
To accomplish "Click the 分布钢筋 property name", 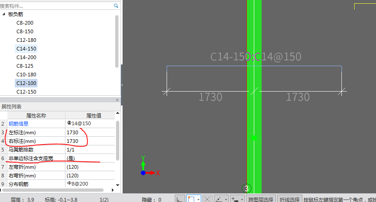I will (19, 184).
